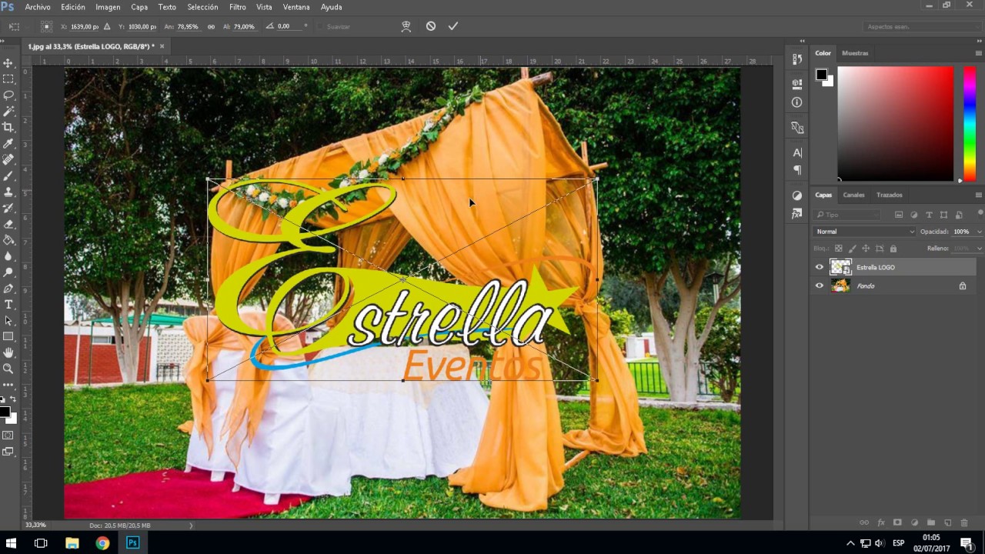Hide the Fondo layer
The width and height of the screenshot is (985, 554).
[819, 285]
